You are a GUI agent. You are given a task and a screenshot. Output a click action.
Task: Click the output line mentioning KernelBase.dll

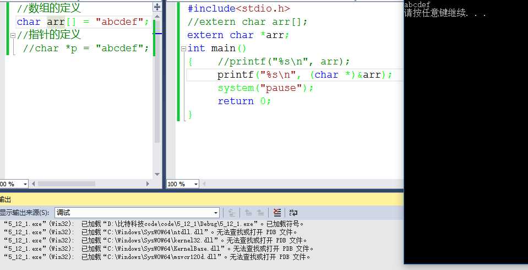click(x=159, y=249)
